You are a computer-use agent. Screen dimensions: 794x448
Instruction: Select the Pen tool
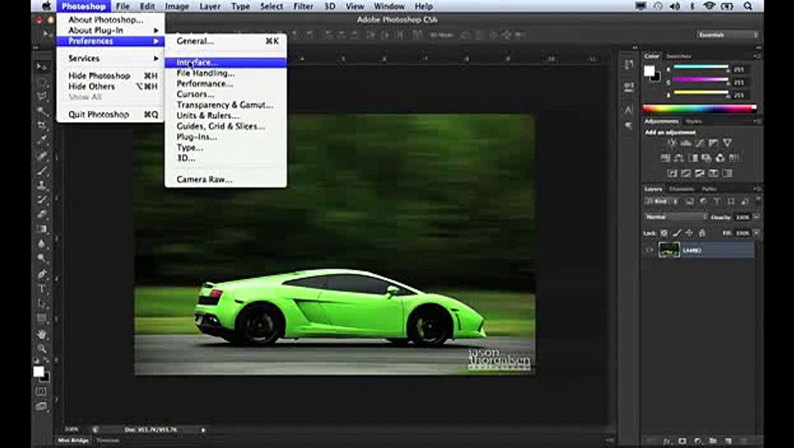tap(42, 274)
